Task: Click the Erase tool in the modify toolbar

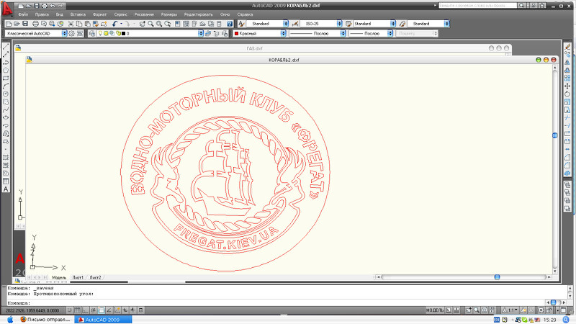Action: point(568,47)
